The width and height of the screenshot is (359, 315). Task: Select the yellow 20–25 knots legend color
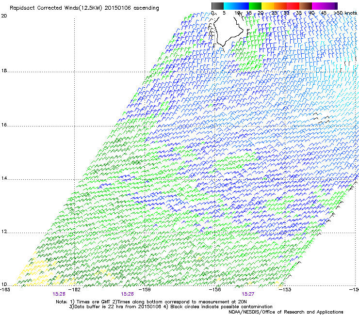pyautogui.click(x=268, y=6)
